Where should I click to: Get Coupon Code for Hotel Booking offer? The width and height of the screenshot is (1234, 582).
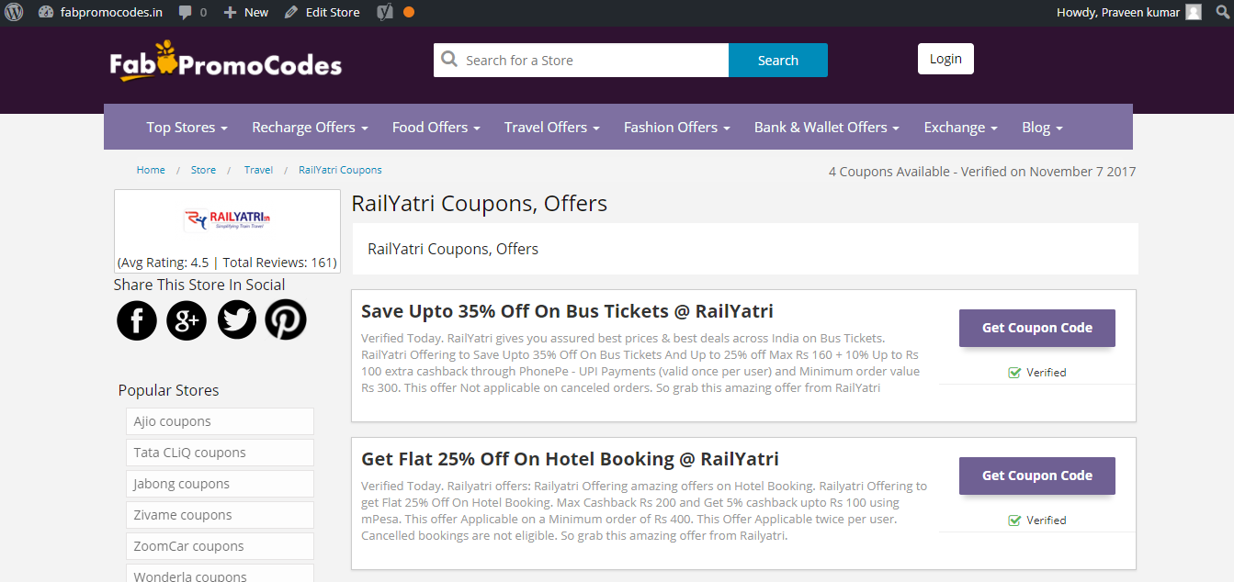tap(1037, 476)
